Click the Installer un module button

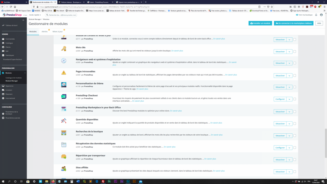point(260,23)
